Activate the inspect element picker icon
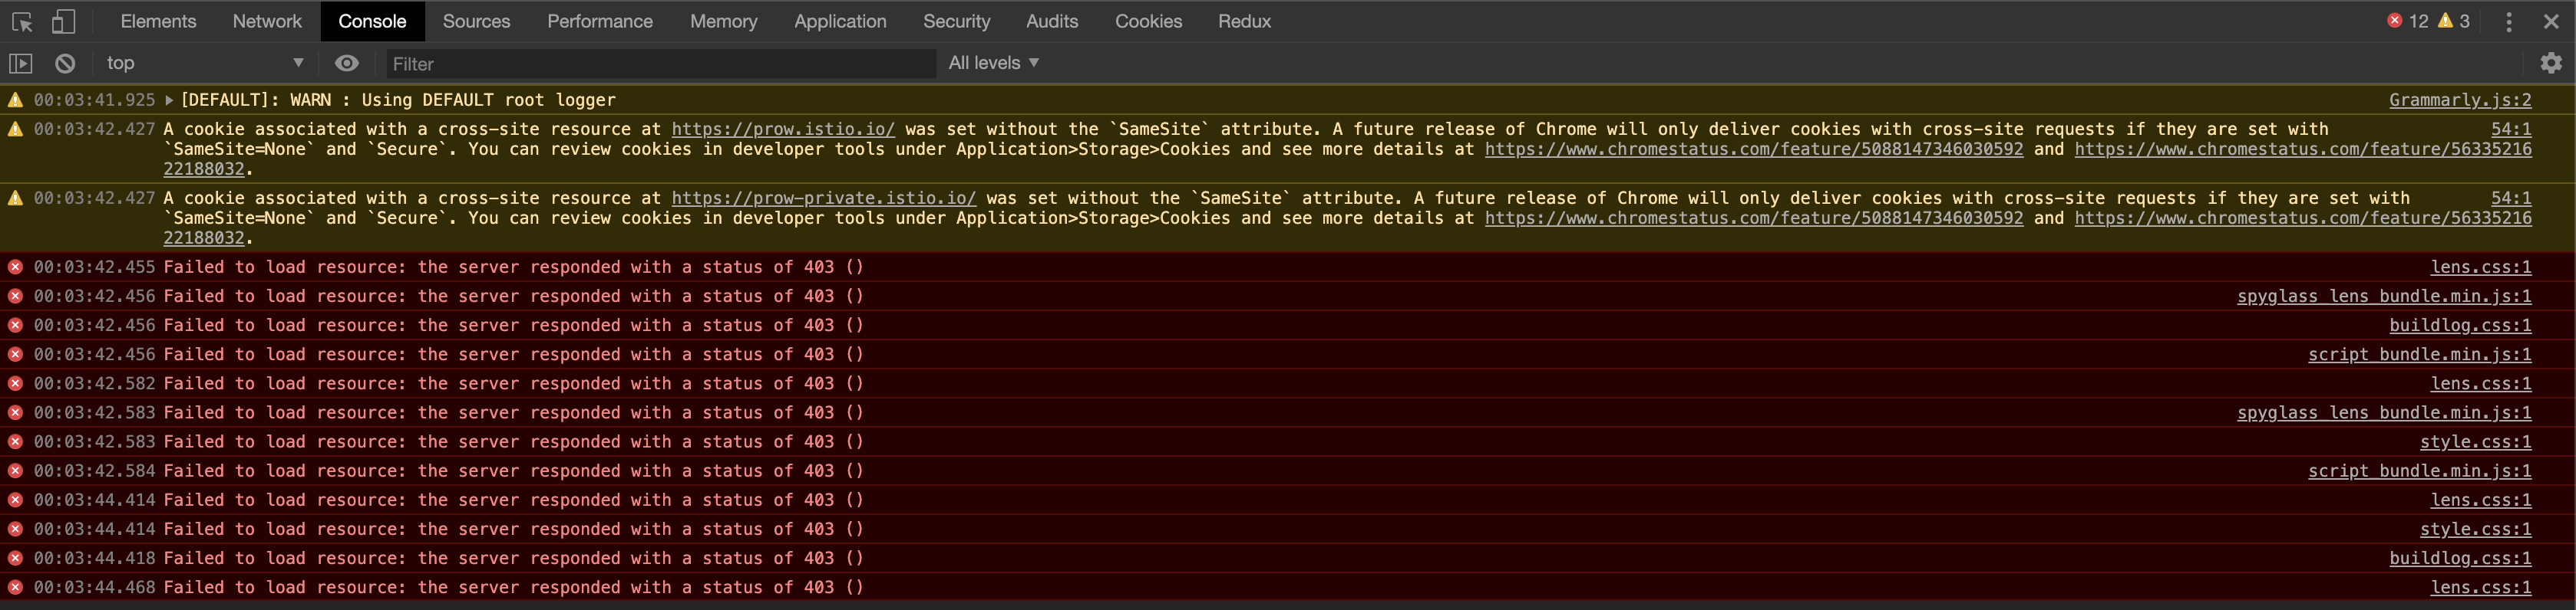This screenshot has height=610, width=2576. pyautogui.click(x=22, y=21)
